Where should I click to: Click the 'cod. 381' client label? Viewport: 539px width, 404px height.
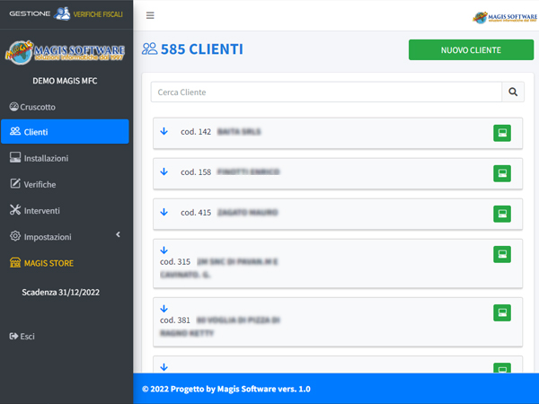pos(175,321)
